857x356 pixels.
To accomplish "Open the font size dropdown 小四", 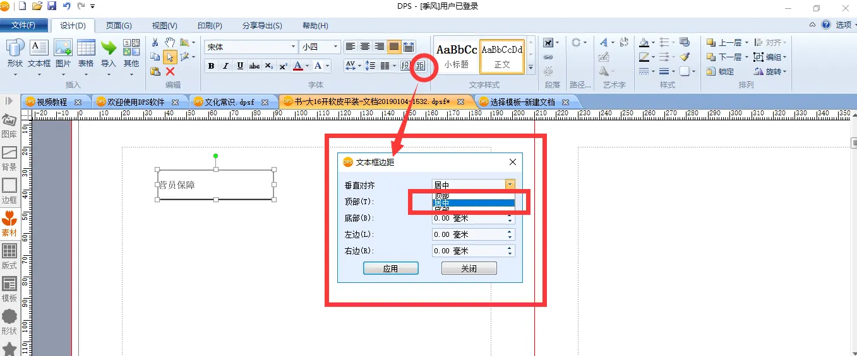I will [336, 47].
